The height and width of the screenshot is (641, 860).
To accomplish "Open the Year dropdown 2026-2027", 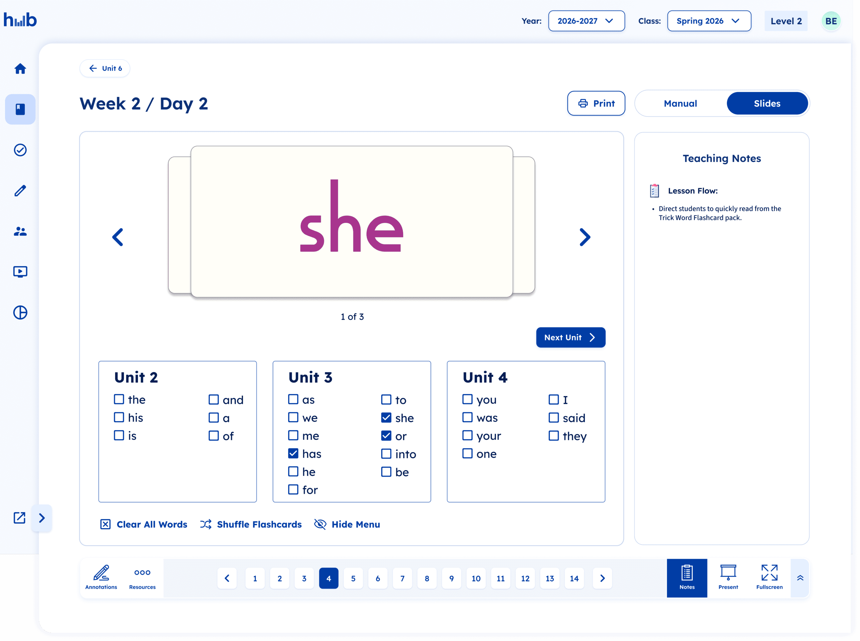I will (x=586, y=21).
